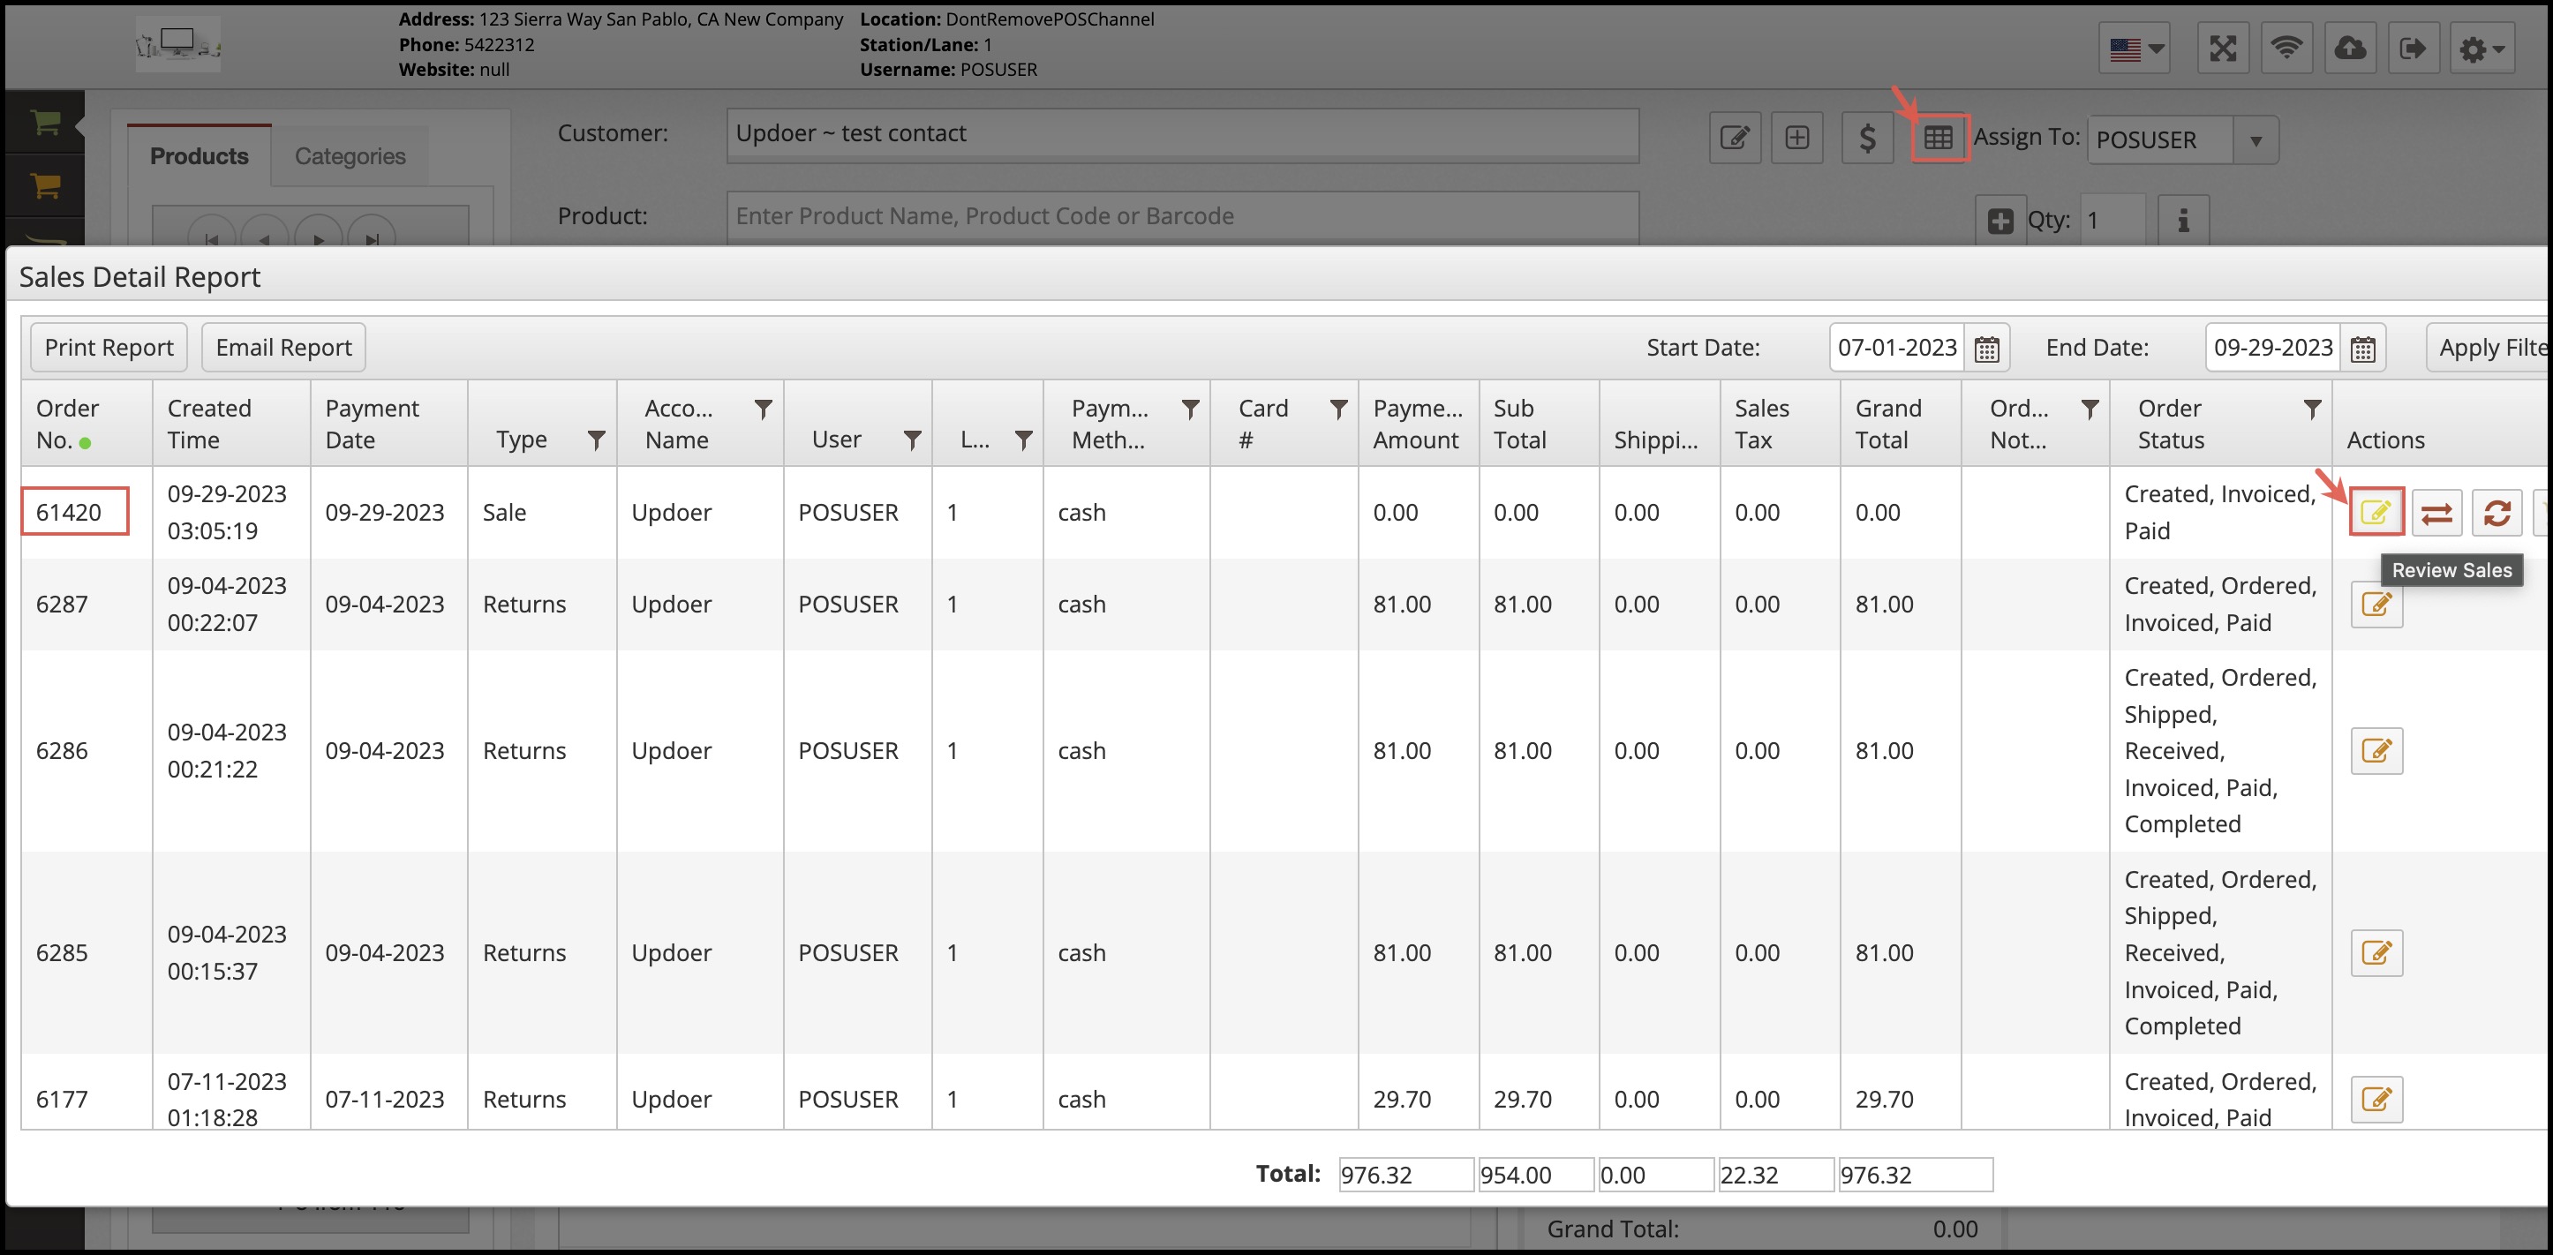The width and height of the screenshot is (2553, 1255).
Task: Switch to the Categories tab
Action: tap(350, 155)
